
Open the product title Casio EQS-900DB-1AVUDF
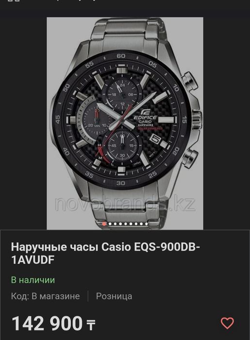click(x=105, y=253)
